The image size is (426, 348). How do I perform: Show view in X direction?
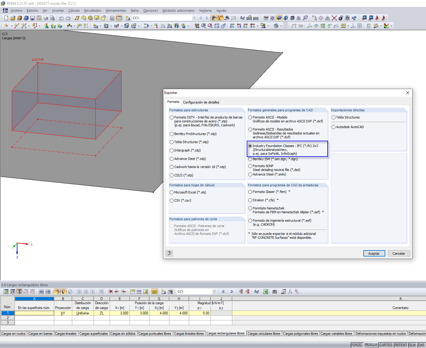232,26
